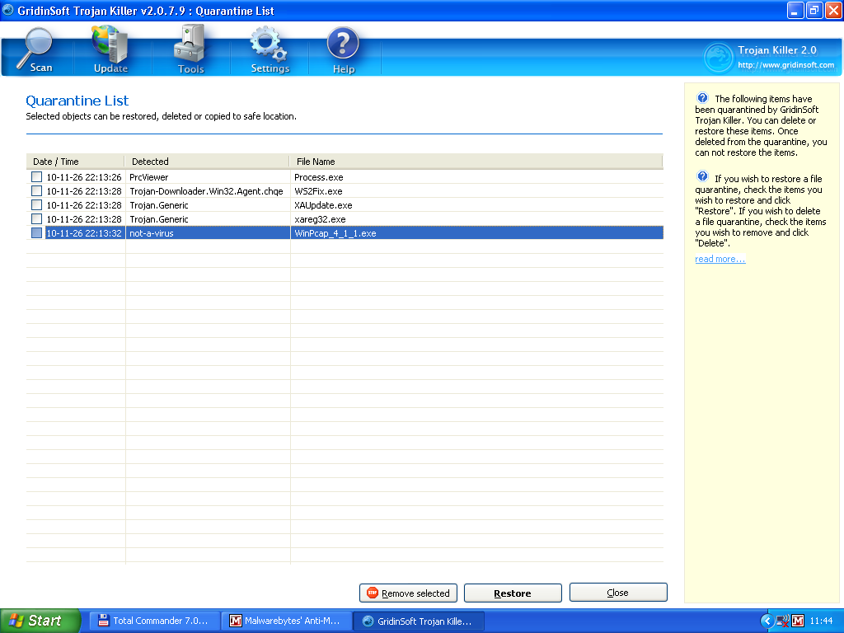This screenshot has width=844, height=633.
Task: Click the Restore button
Action: pos(513,593)
